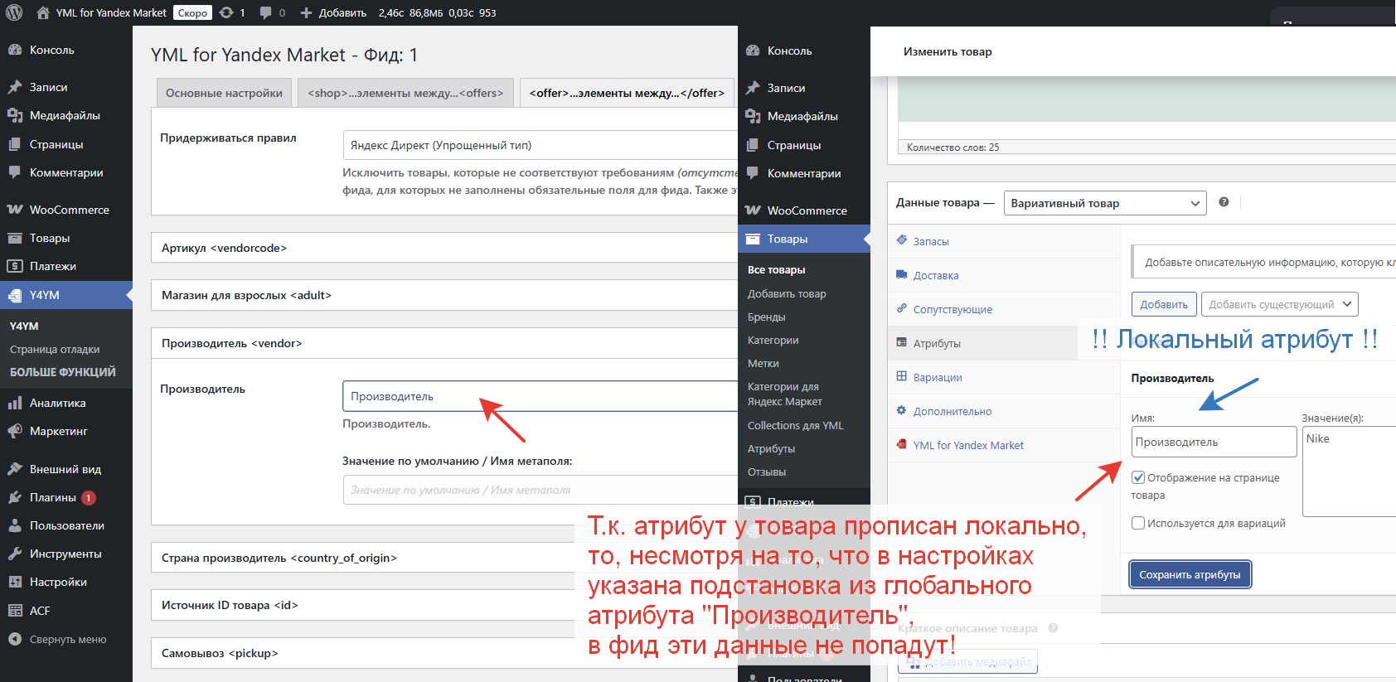The image size is (1396, 682).
Task: Enable Используется для вариаций checkbox
Action: (1138, 523)
